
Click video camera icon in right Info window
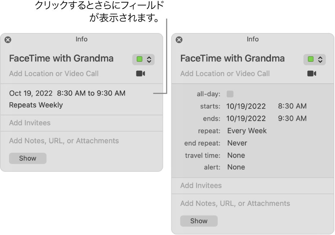pos(312,74)
